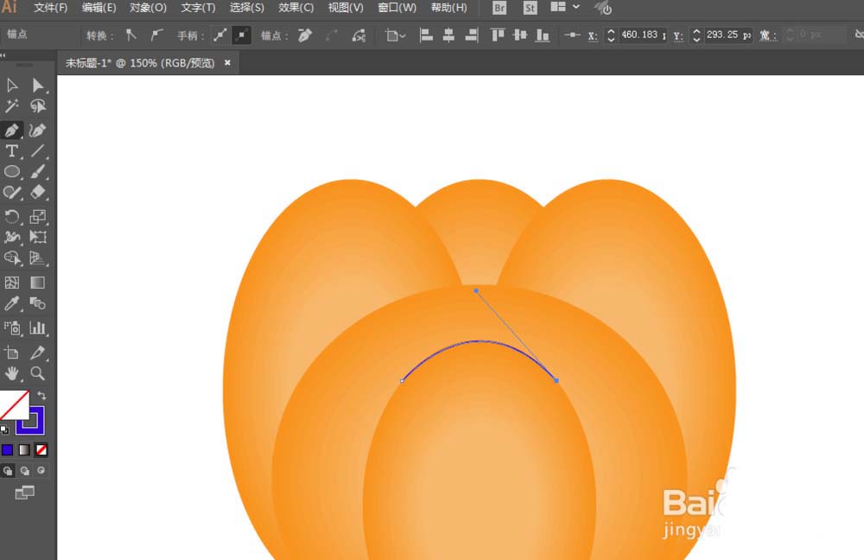The height and width of the screenshot is (560, 864).
Task: Choose the Mesh tool
Action: tap(11, 283)
